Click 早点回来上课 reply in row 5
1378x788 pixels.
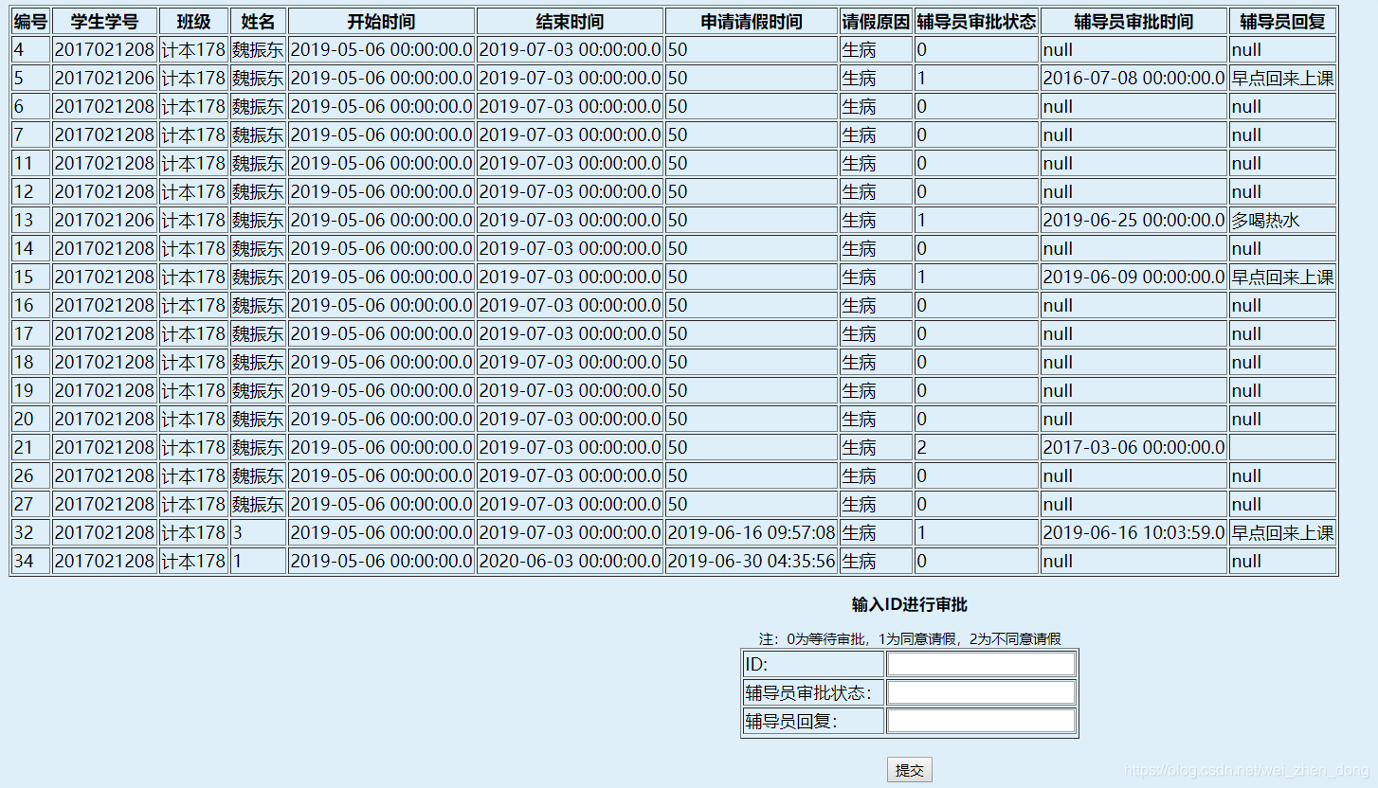1282,78
